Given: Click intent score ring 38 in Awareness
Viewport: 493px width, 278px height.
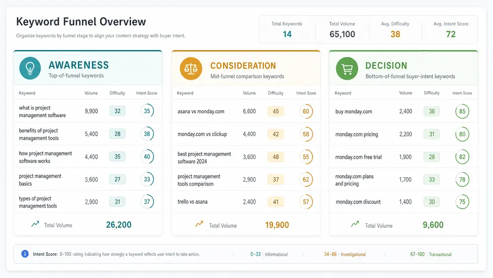Looking at the screenshot, I should click(x=147, y=134).
